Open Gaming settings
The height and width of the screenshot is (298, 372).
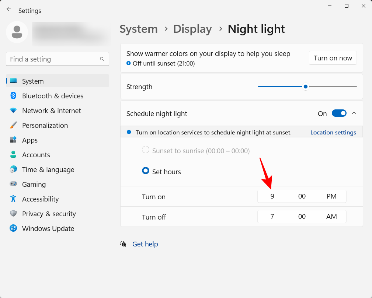pyautogui.click(x=34, y=184)
